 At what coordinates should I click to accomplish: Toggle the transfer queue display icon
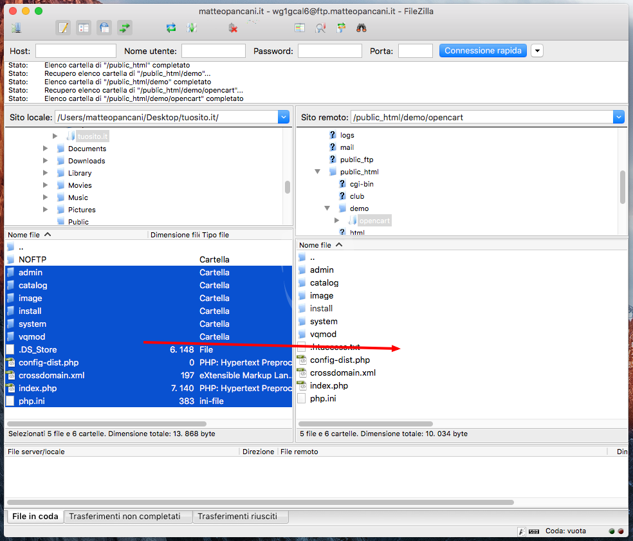[125, 28]
